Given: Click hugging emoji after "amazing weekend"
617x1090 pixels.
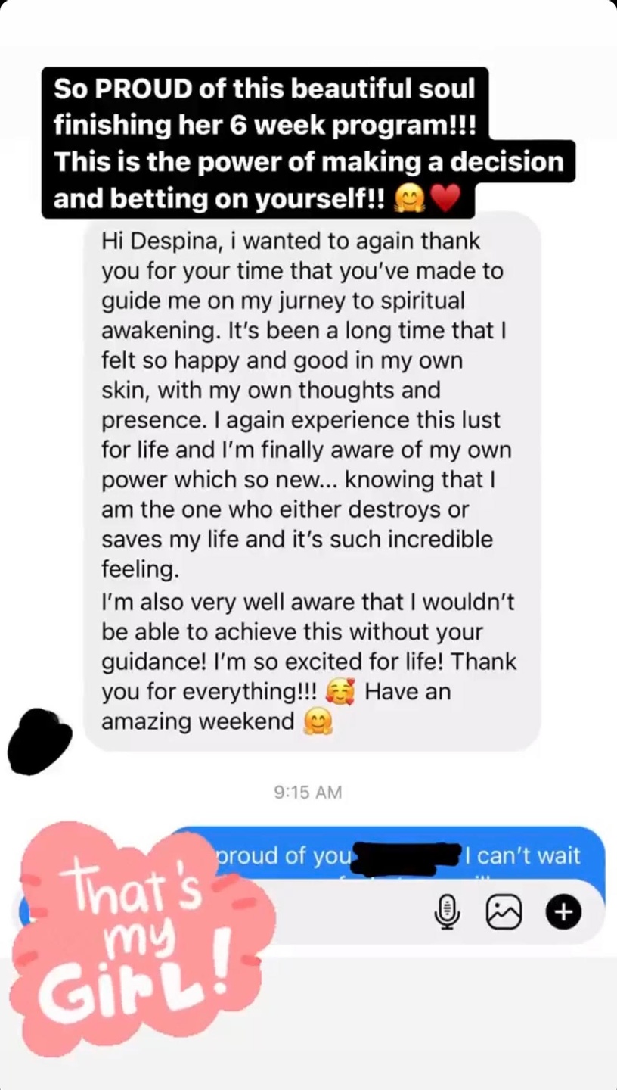Looking at the screenshot, I should pos(318,722).
